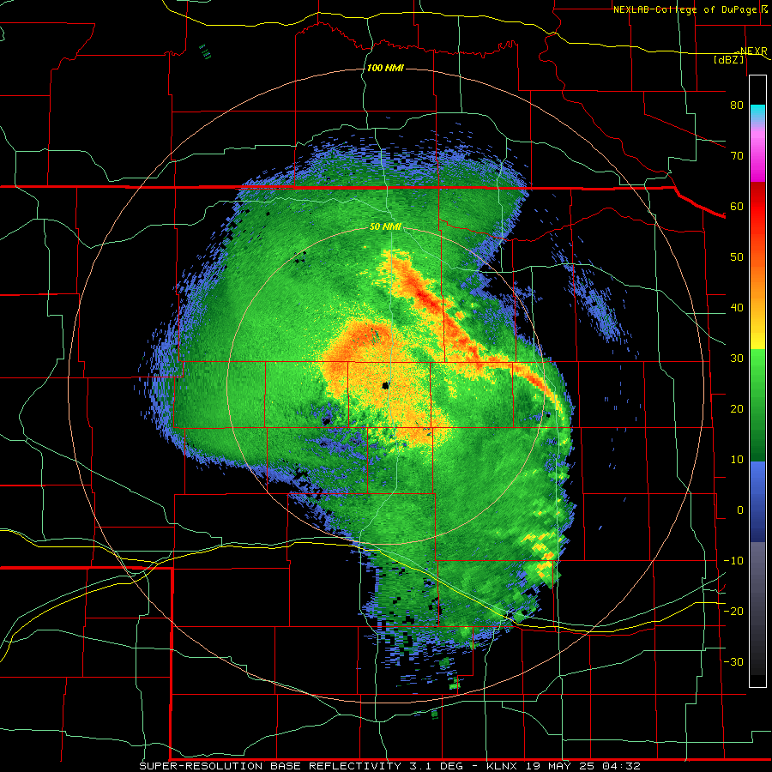Image resolution: width=772 pixels, height=772 pixels.
Task: Click the 0 value on the dBZ scale
Action: click(740, 510)
